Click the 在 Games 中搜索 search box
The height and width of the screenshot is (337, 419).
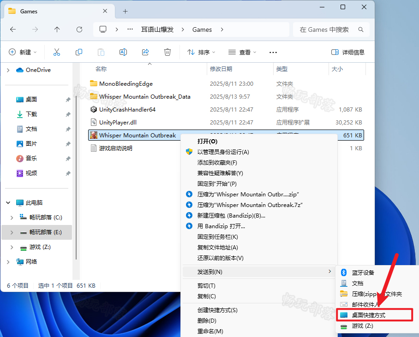click(331, 30)
